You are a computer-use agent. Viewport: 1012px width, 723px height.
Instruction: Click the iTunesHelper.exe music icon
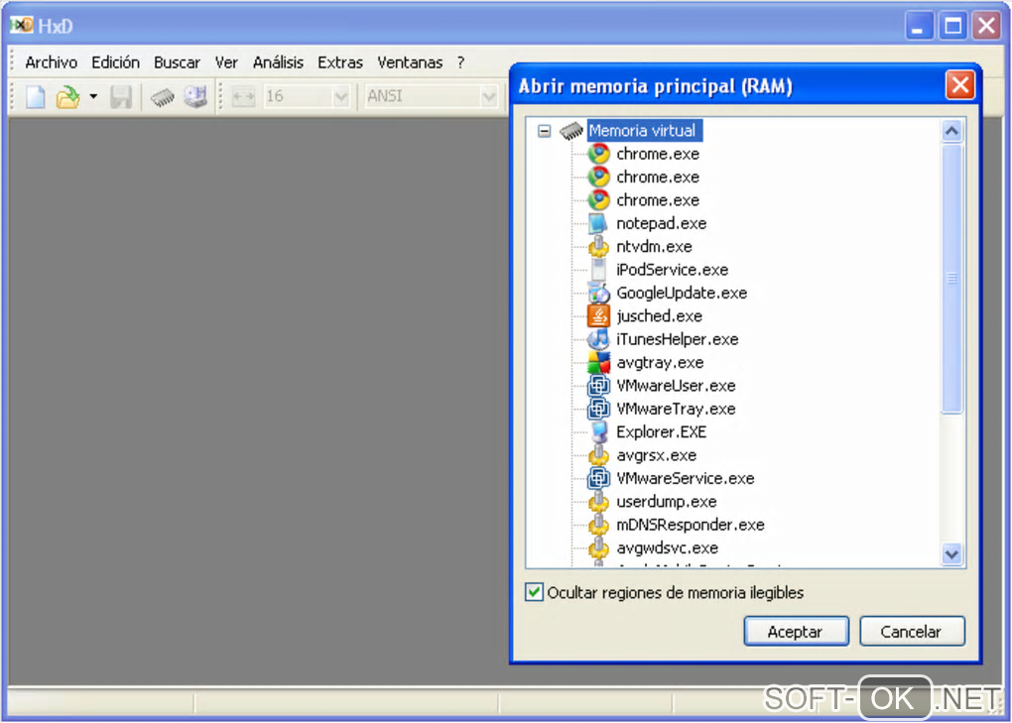pos(599,339)
